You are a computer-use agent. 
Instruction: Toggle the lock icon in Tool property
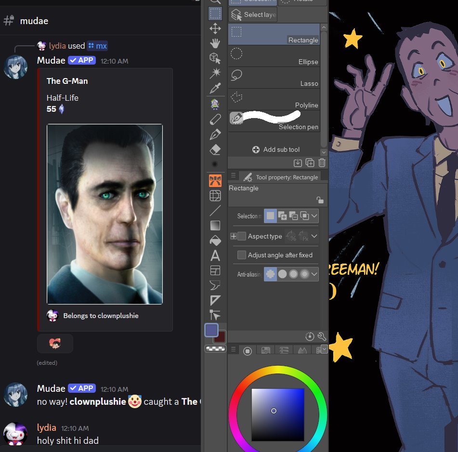(x=320, y=200)
